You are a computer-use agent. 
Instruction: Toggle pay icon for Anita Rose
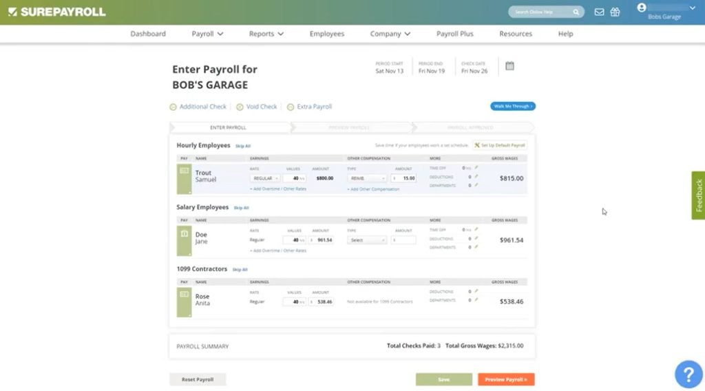[x=184, y=302]
